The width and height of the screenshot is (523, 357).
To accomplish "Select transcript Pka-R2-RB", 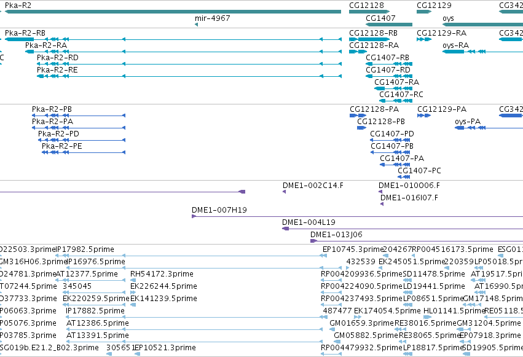I will click(25, 33).
